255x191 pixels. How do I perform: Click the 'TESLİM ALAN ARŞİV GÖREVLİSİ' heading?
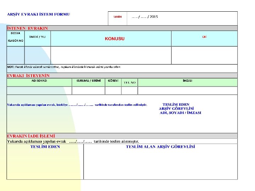(160, 147)
